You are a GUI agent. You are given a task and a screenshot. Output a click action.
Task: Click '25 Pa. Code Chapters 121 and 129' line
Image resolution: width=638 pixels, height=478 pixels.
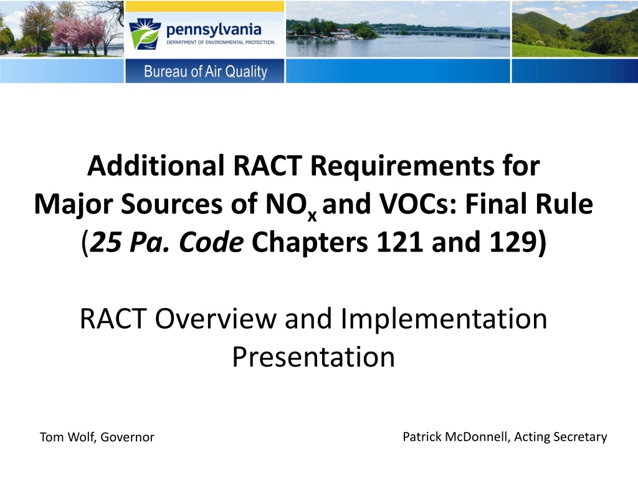tap(313, 242)
